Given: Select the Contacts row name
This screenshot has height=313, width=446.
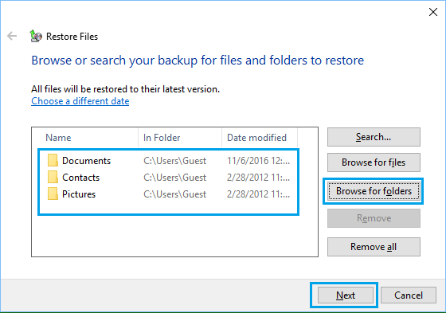Looking at the screenshot, I should [x=80, y=178].
